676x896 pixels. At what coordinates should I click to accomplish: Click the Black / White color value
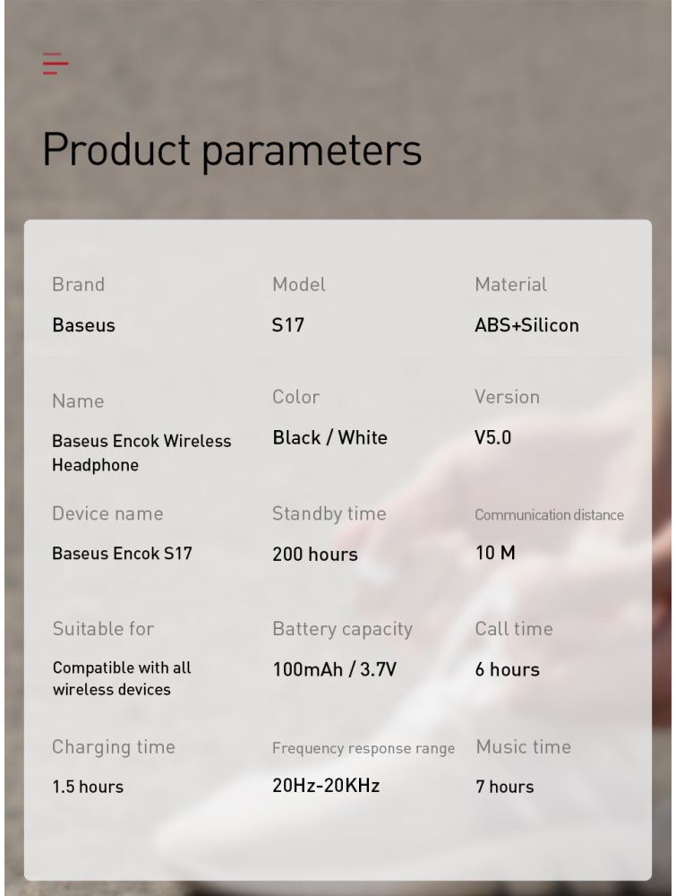click(x=329, y=438)
